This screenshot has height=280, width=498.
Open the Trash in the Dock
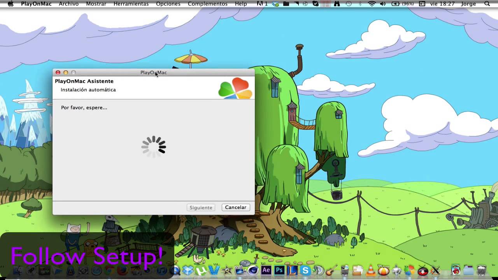click(482, 271)
